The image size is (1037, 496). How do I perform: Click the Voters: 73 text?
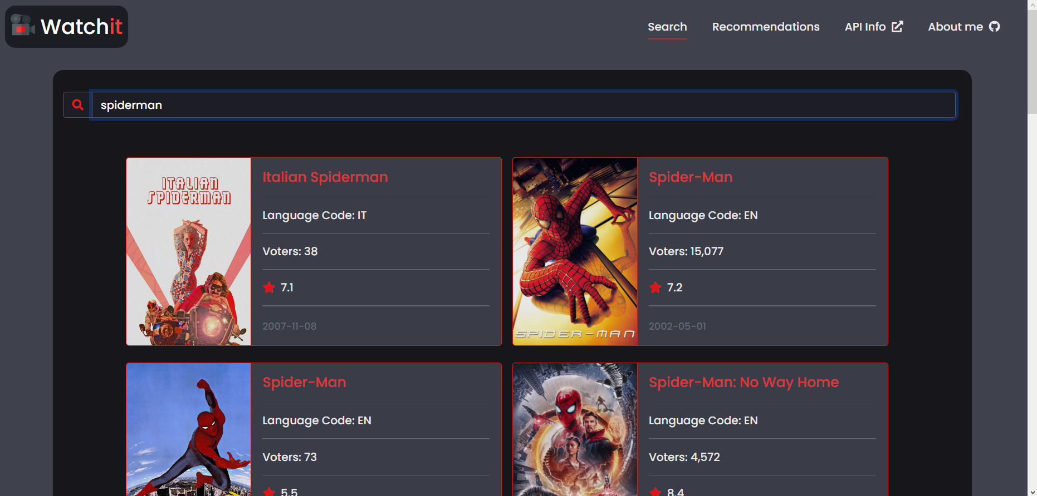[290, 457]
